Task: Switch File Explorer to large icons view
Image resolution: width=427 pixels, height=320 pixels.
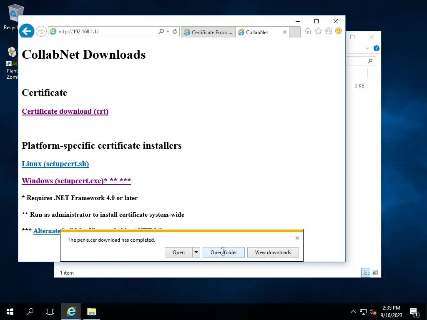Action: point(375,272)
